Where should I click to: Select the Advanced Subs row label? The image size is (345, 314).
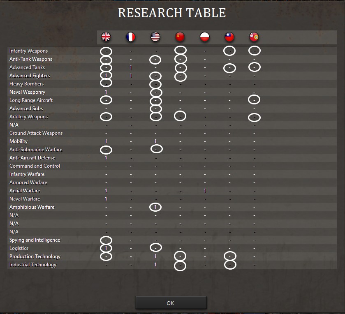26,109
